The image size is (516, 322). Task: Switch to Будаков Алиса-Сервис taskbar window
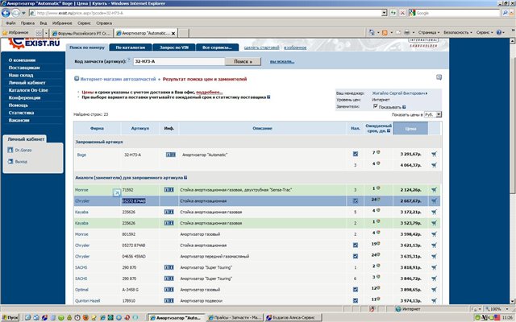pos(293,318)
